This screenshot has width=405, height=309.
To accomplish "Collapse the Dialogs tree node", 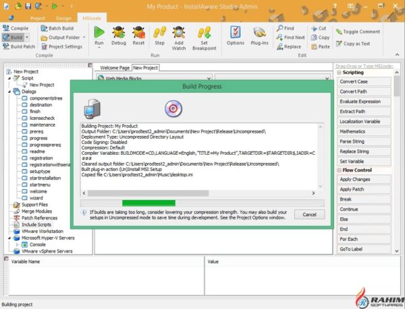I will click(x=9, y=92).
